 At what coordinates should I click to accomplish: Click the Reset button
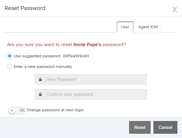pos(140,127)
